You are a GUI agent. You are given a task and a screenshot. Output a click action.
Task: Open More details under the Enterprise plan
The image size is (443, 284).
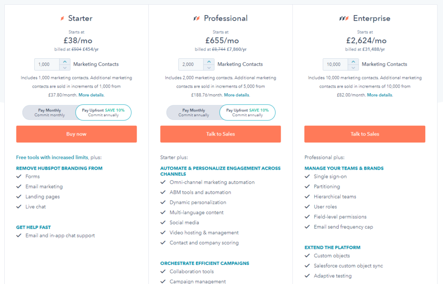tap(379, 95)
